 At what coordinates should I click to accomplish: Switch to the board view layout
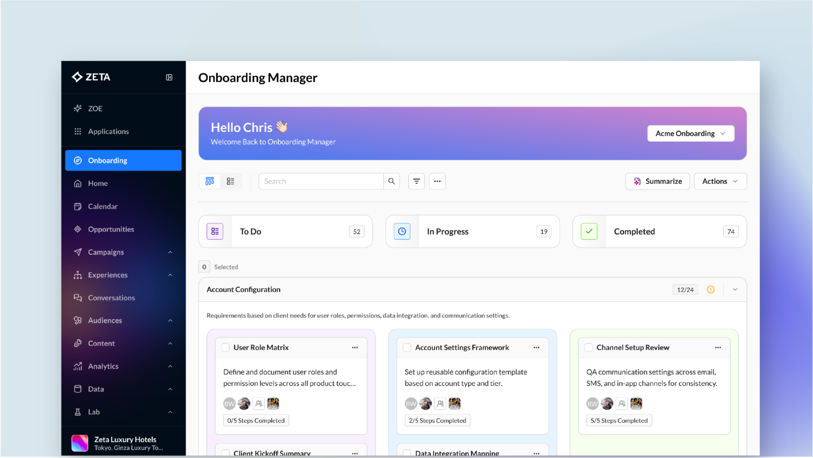(x=209, y=181)
